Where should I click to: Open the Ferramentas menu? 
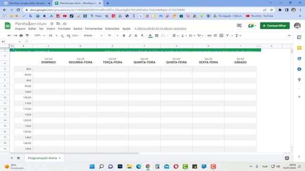93,28
